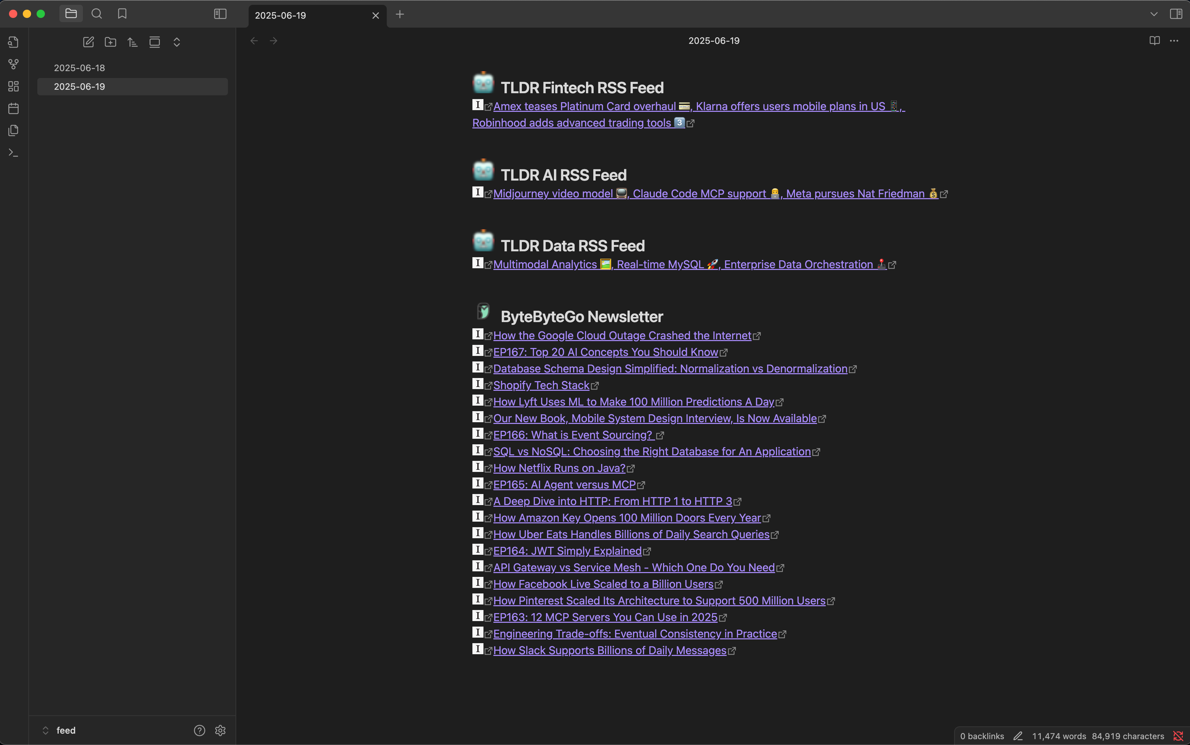Open a new tab with the plus button
Screen dimensions: 1190x745
coord(400,14)
